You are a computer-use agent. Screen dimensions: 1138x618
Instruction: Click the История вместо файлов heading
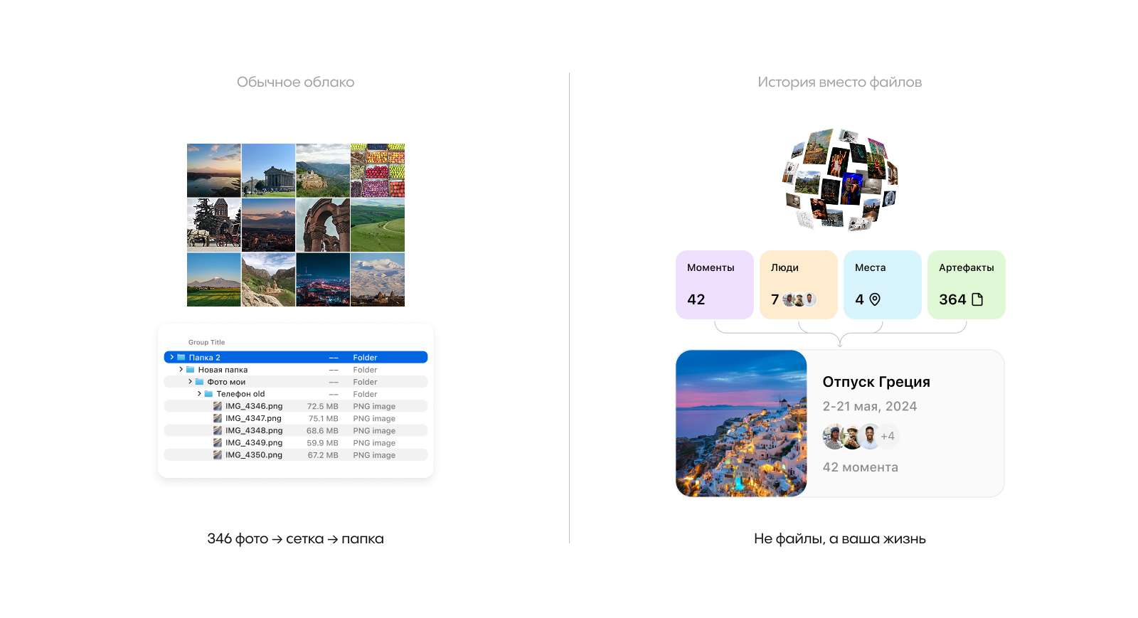[x=840, y=82]
